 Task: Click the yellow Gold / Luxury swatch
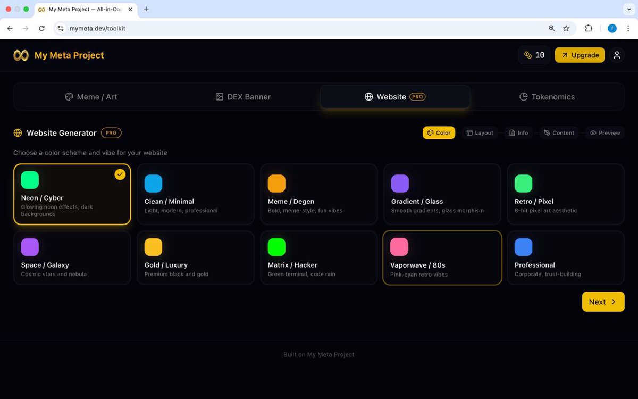click(x=153, y=247)
